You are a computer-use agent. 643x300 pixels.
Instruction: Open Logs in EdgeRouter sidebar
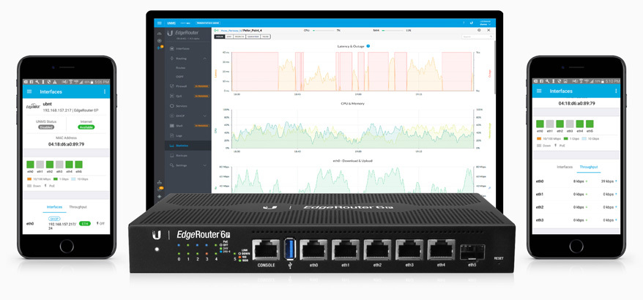point(179,135)
